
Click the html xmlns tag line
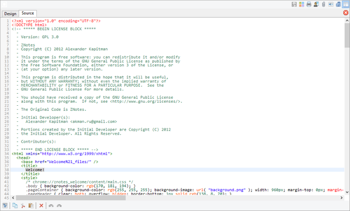pos(62,154)
